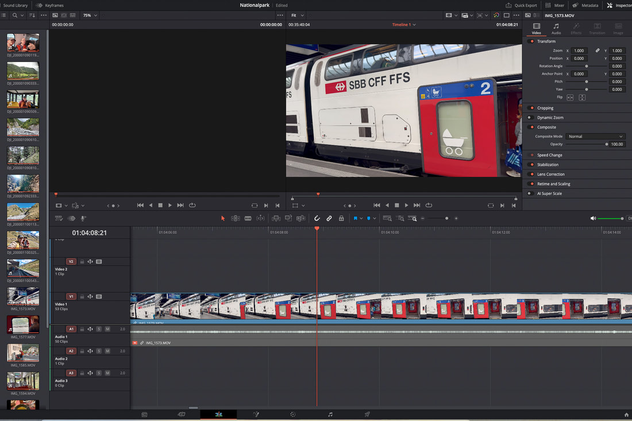632x421 pixels.
Task: Open the Fairlight audio page
Action: (330, 414)
